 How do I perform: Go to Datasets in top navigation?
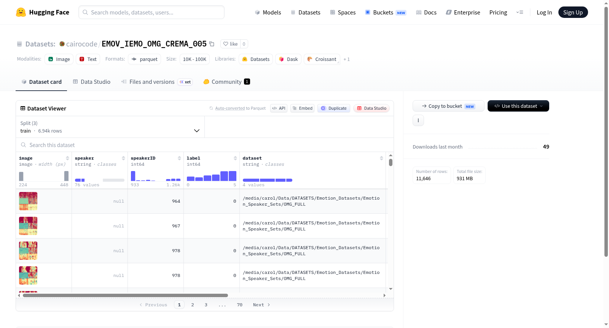305,12
